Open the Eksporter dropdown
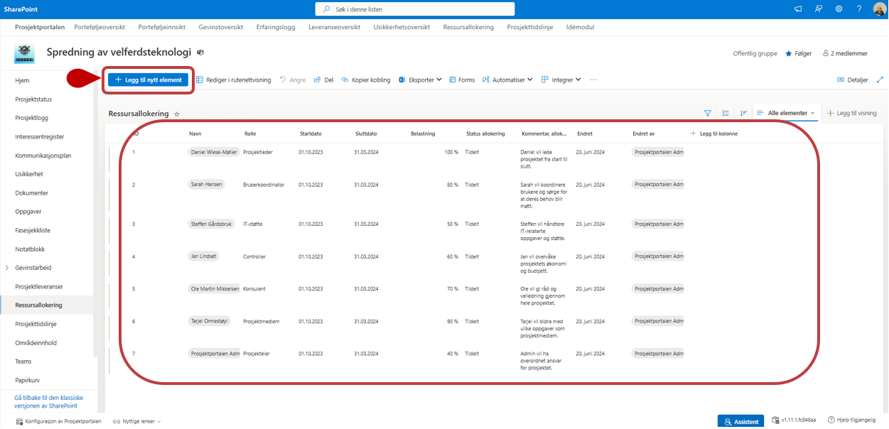 [x=421, y=80]
